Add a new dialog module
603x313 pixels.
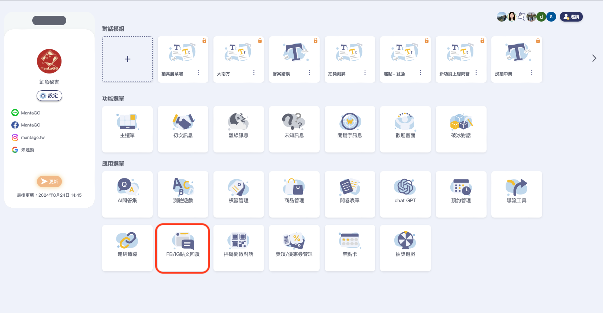127,59
